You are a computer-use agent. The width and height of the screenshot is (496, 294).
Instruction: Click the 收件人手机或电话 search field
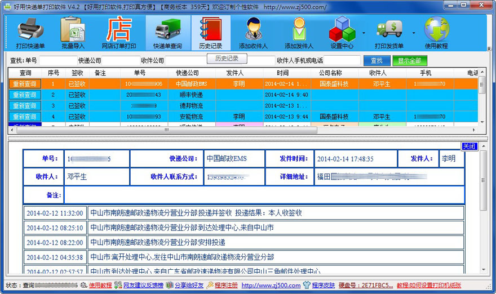342,60
